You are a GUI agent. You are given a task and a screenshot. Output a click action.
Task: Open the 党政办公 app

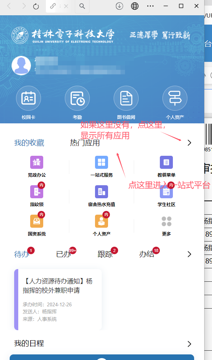tap(37, 162)
